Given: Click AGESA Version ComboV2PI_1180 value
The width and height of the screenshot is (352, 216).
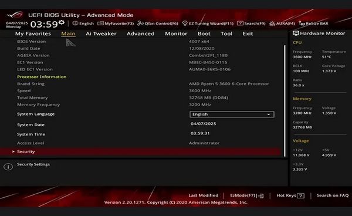Looking at the screenshot, I should pos(208,55).
